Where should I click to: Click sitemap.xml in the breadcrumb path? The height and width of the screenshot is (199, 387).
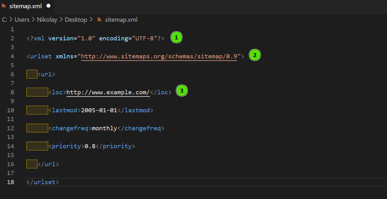tap(121, 20)
